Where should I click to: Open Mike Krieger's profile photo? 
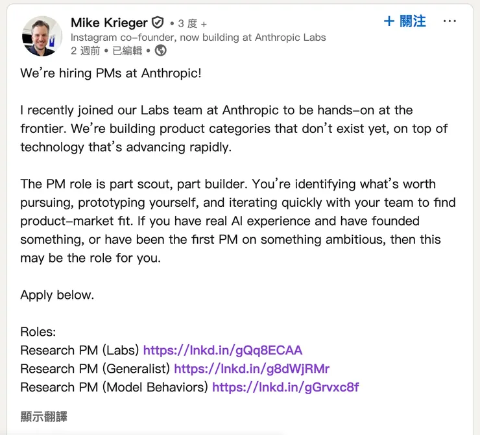coord(42,36)
